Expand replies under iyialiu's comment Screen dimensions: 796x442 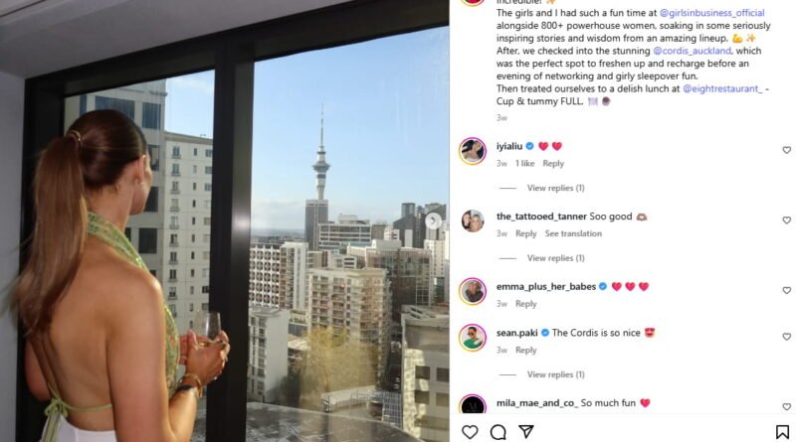tap(555, 188)
